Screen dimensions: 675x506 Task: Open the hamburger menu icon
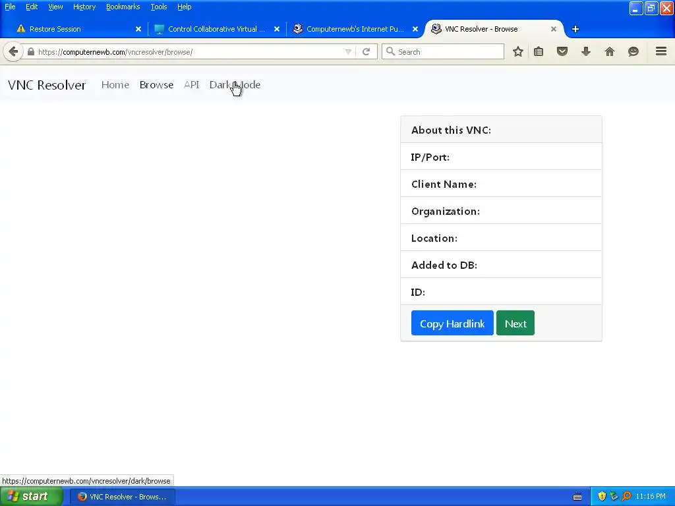(x=661, y=51)
